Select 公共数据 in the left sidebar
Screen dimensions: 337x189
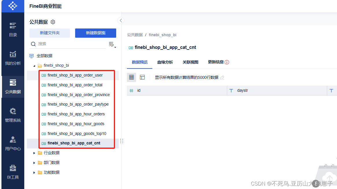[13, 87]
